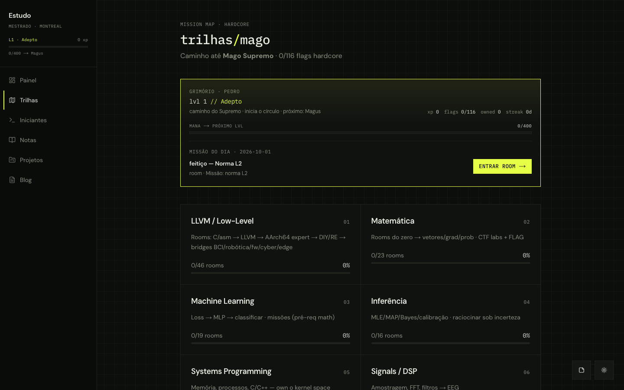
Task: Click the Trilhas map icon
Action: [x=12, y=100]
